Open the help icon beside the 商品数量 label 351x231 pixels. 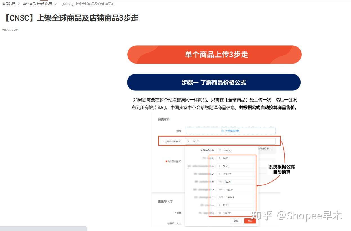pos(180,162)
